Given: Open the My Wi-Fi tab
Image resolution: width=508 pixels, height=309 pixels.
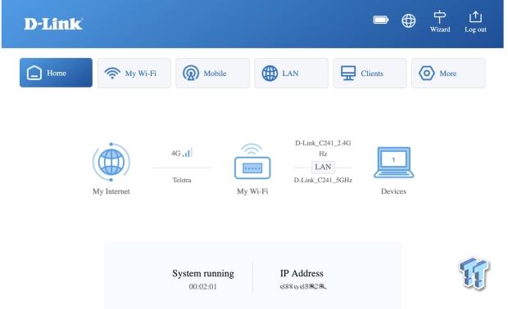Looking at the screenshot, I should coord(134,73).
